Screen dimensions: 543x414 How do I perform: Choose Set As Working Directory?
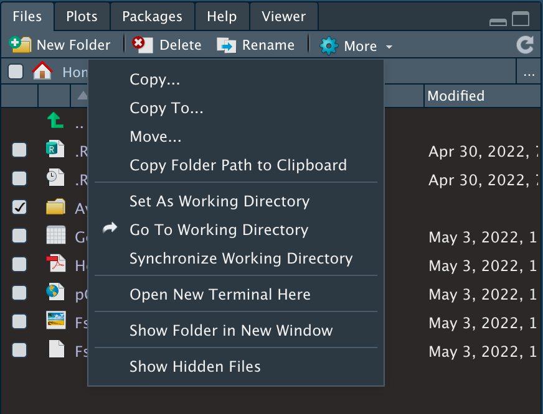tap(219, 201)
